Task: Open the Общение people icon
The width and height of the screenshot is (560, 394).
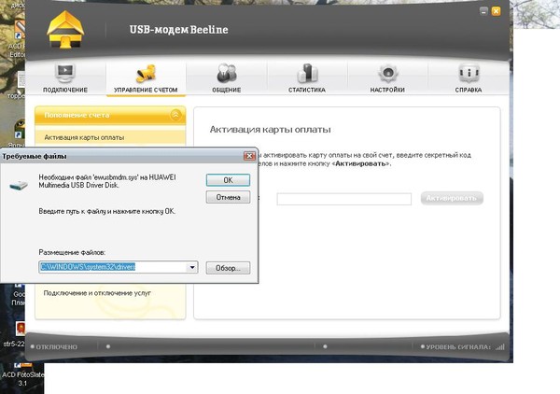Action: click(x=227, y=74)
